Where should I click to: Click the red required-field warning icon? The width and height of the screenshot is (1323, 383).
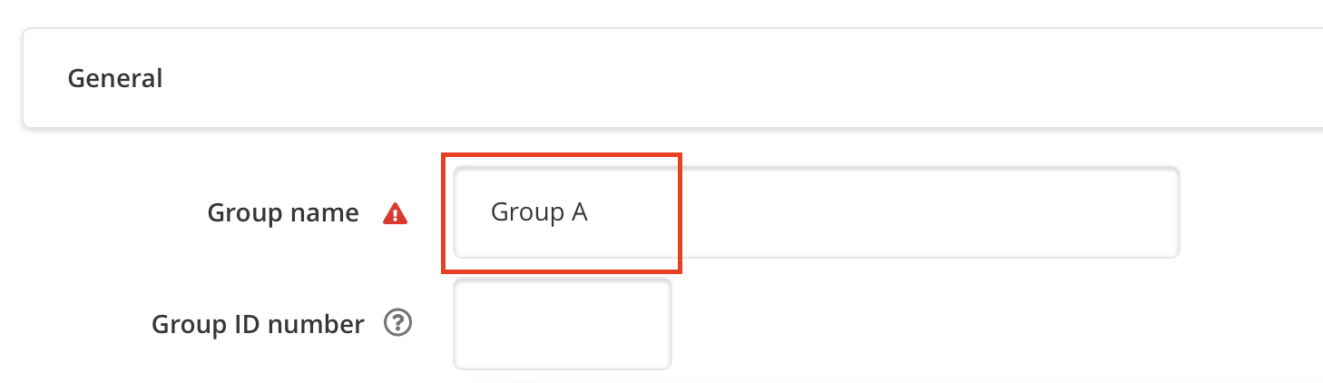[395, 213]
